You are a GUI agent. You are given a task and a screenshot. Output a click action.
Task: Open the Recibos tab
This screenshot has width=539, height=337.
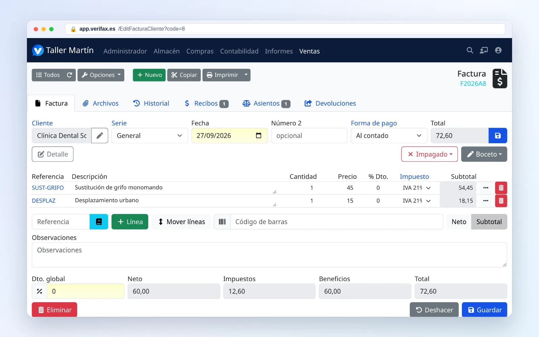coord(207,103)
